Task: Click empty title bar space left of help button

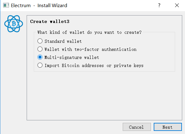Action: tap(112, 6)
